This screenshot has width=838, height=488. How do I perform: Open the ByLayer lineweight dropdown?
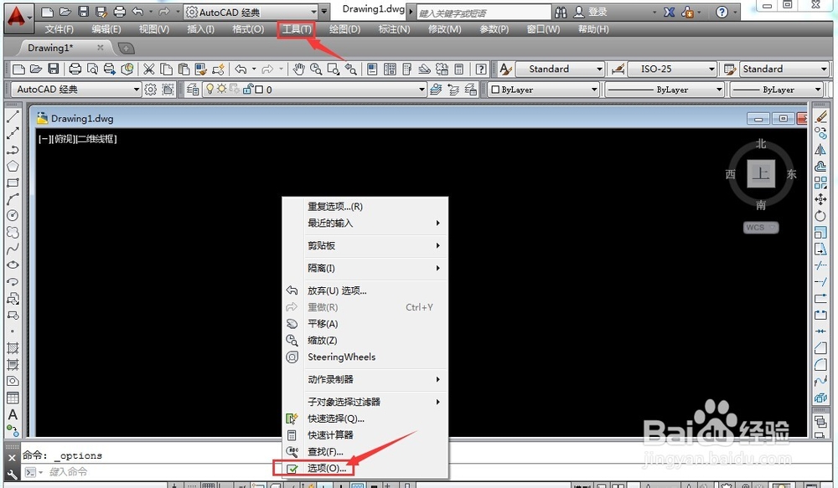[818, 90]
